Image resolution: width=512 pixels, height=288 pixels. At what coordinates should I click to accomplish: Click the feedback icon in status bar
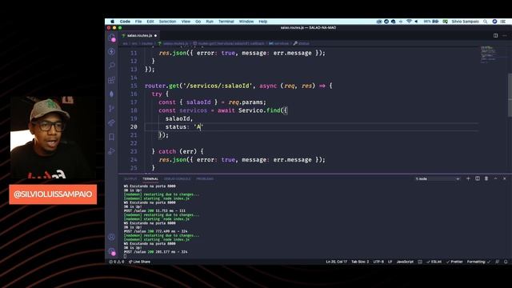[x=497, y=262]
